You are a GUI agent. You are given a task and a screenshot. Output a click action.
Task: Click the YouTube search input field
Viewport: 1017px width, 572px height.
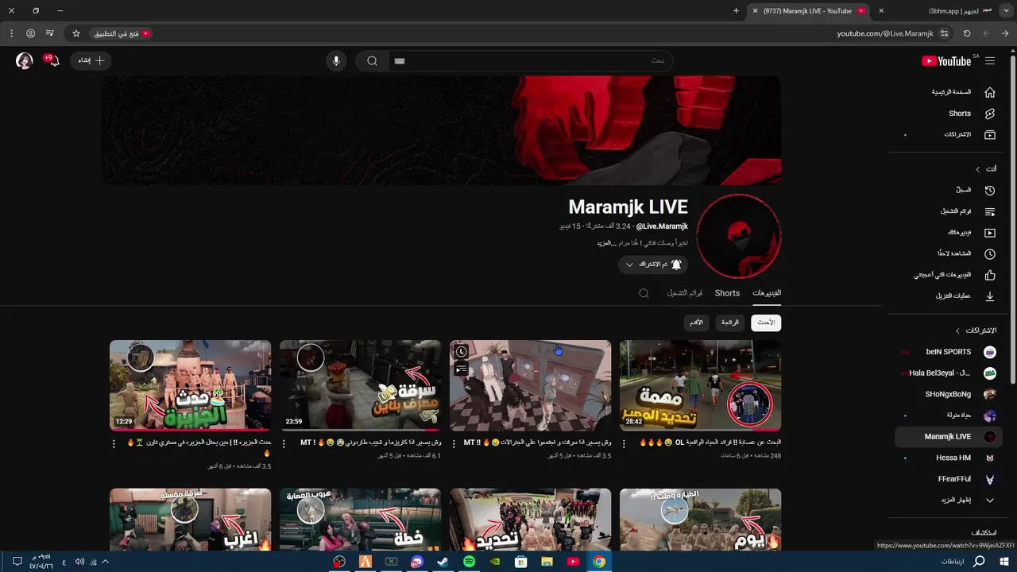click(530, 61)
